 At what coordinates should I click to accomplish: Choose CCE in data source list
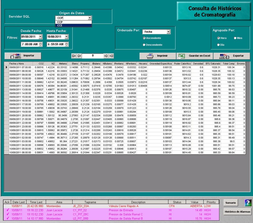[74, 25]
